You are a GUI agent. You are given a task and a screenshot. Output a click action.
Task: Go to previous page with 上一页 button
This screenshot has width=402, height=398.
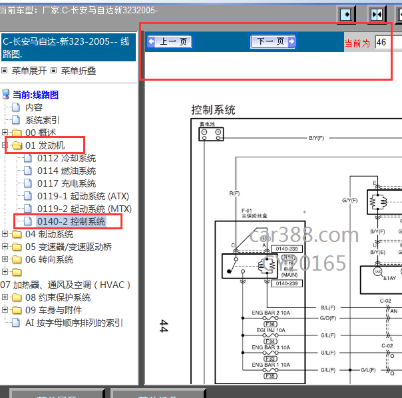[170, 41]
